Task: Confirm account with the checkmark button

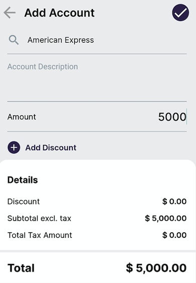Action: (180, 13)
